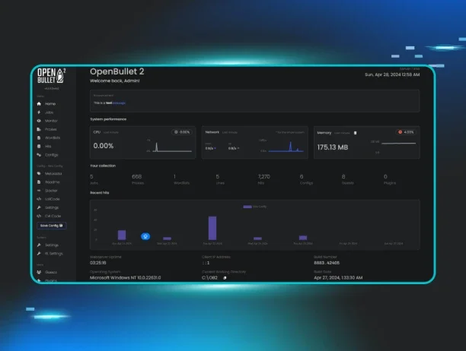
Task: Open the Home page via its house icon
Action: (39, 104)
